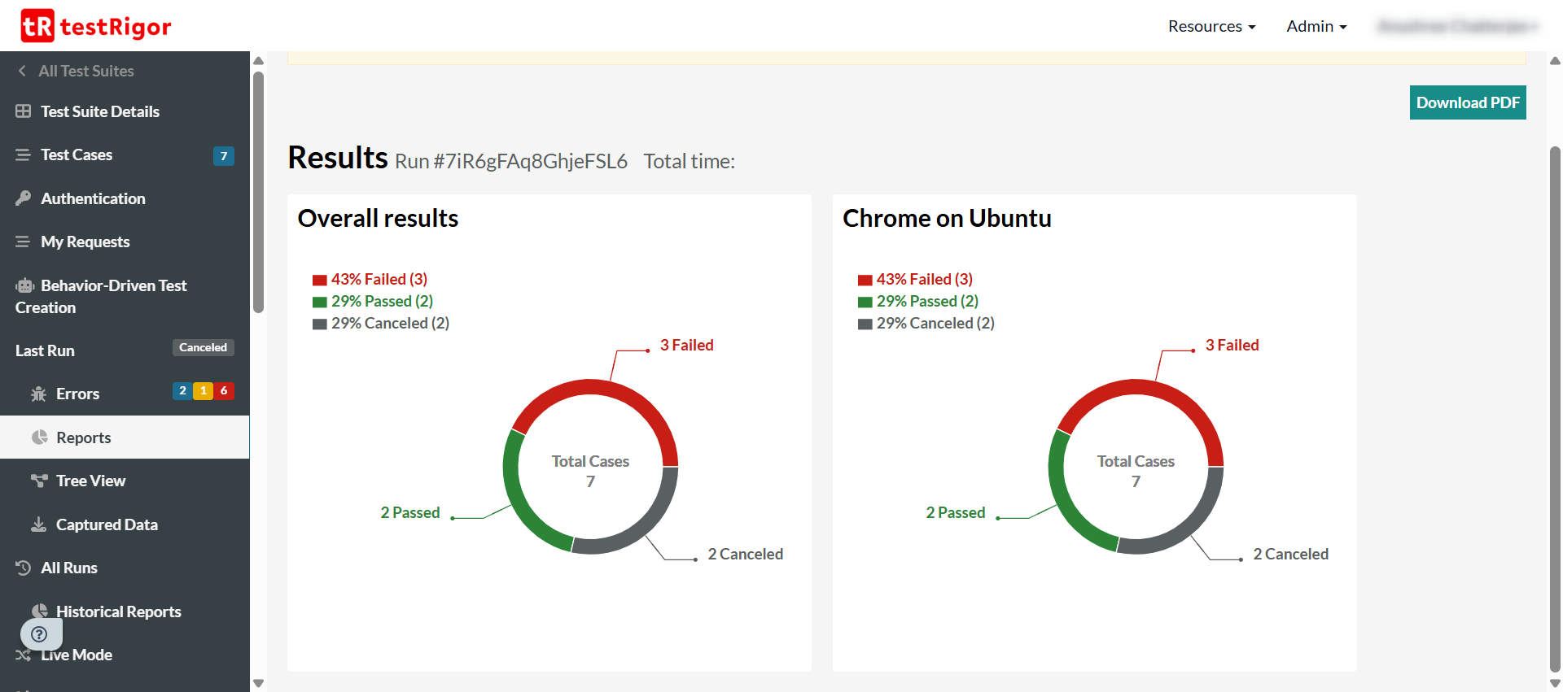Click the All Runs history icon
The image size is (1563, 692).
(23, 568)
